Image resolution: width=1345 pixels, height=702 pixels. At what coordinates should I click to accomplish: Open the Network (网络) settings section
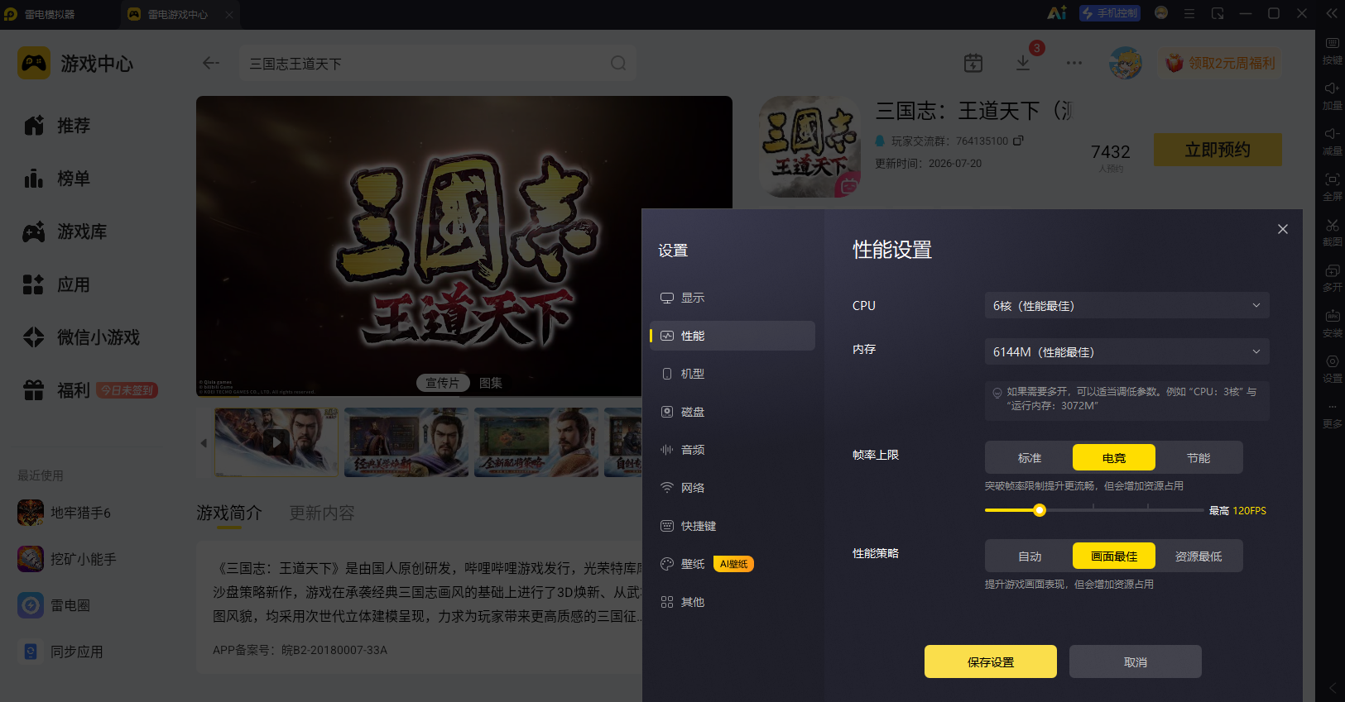click(x=733, y=488)
